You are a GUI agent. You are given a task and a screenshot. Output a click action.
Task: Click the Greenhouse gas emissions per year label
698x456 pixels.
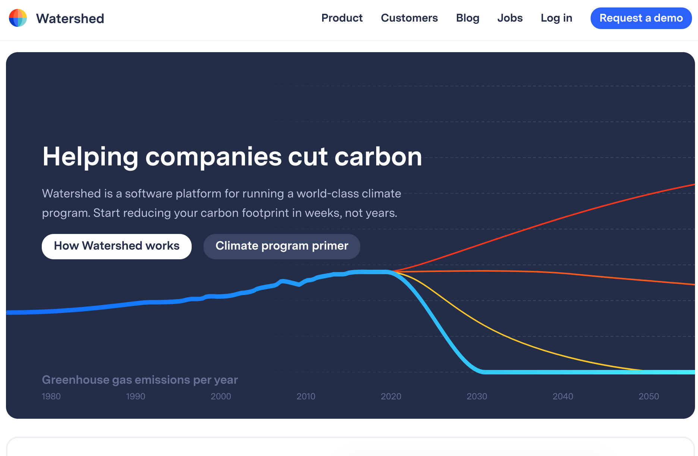(x=140, y=380)
